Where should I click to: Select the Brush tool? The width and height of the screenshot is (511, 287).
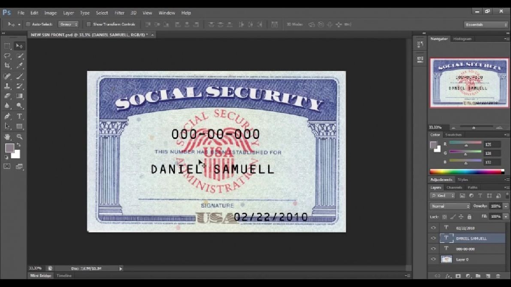pyautogui.click(x=19, y=77)
